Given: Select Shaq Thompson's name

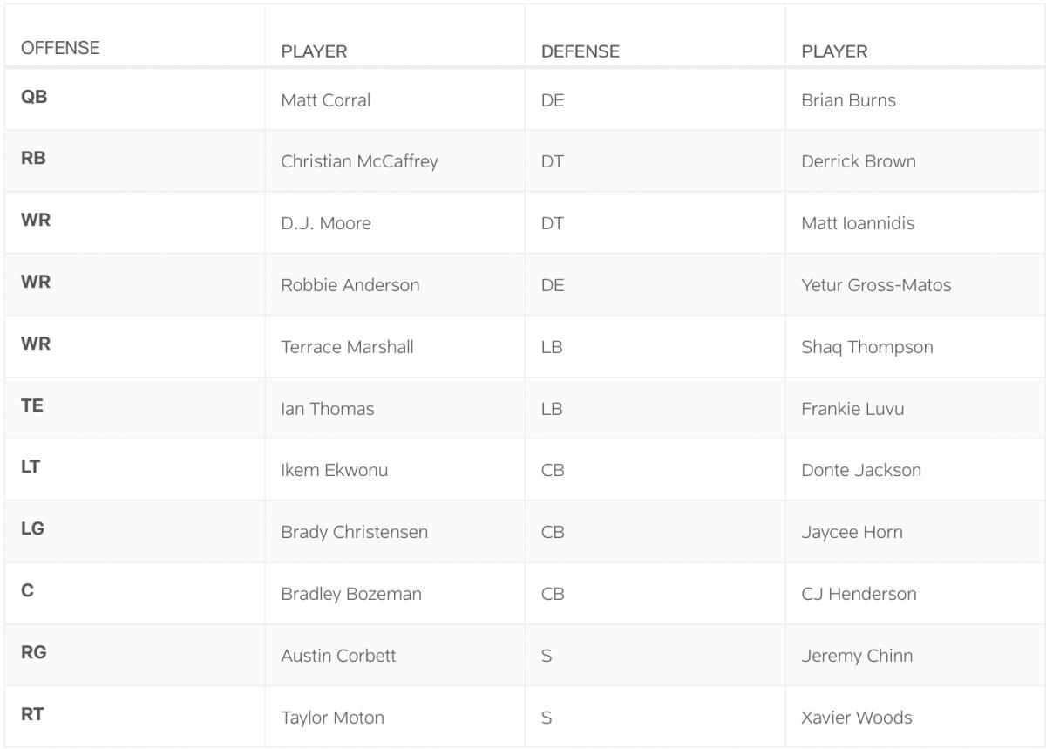Looking at the screenshot, I should (x=866, y=347).
